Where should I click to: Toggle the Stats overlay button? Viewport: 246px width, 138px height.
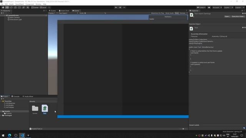pyautogui.click(x=177, y=13)
